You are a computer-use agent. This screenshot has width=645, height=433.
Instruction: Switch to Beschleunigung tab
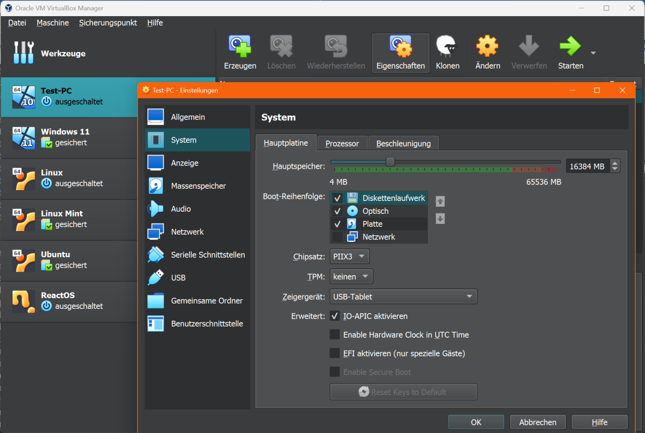404,143
